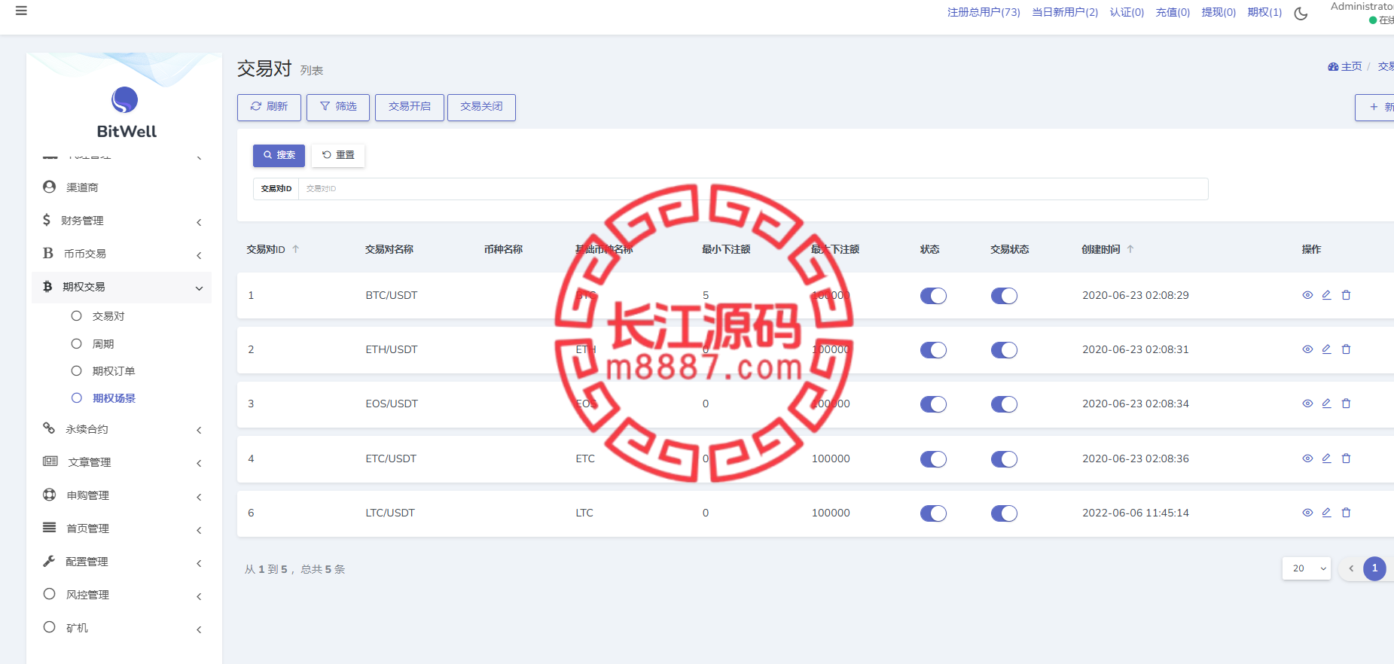Screen dimensions: 1394x664
Task: Click the 重置 reset button
Action: pyautogui.click(x=338, y=155)
